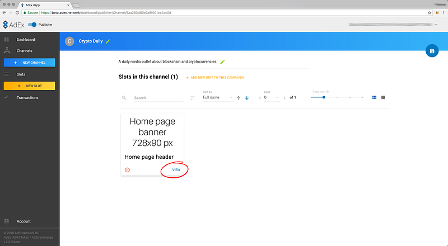Image resolution: width=448 pixels, height=246 pixels.
Task: Click the Dashboard grid icon
Action: tap(7, 40)
